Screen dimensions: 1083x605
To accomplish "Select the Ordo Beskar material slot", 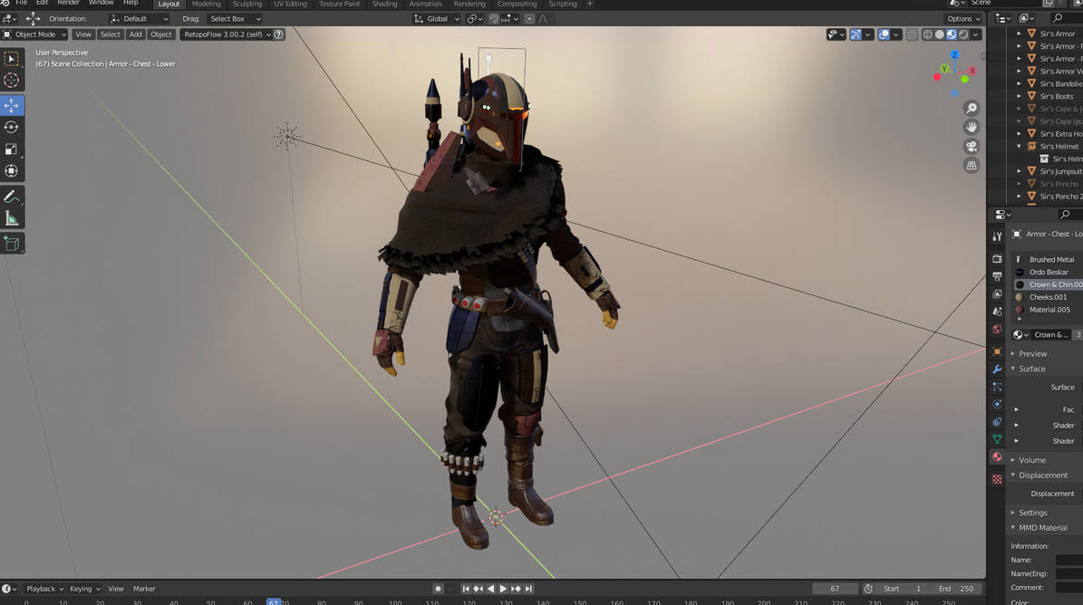I will [1051, 272].
